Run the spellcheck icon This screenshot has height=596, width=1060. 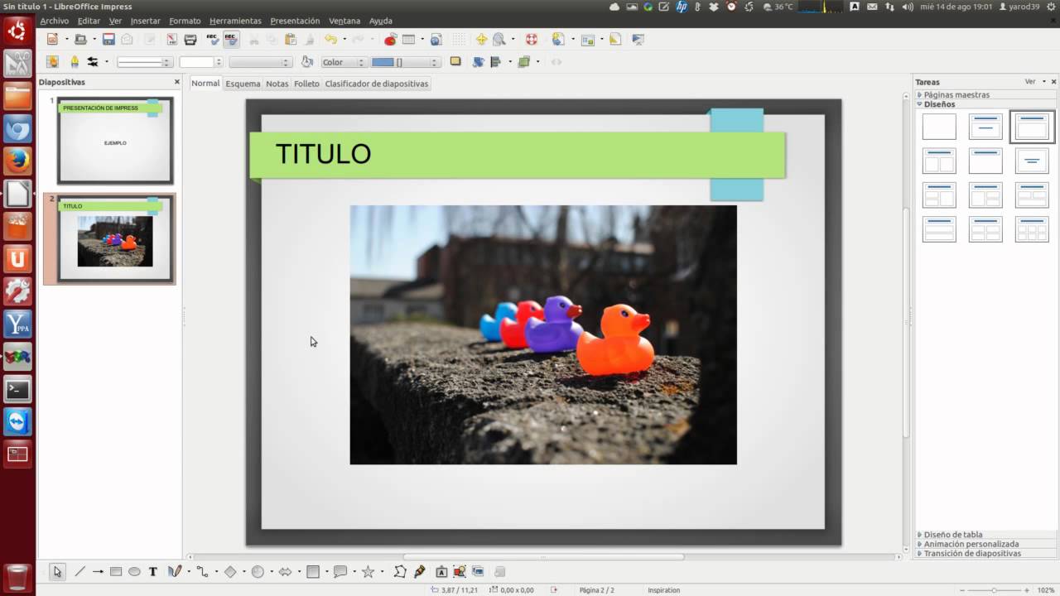click(x=213, y=39)
